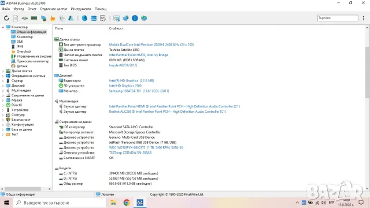Click the Refresh toolbar icon
This screenshot has width=370, height=208.
pos(6,18)
